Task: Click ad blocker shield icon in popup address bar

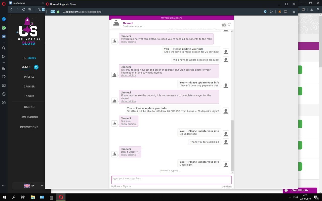Action: pyautogui.click(x=265, y=12)
